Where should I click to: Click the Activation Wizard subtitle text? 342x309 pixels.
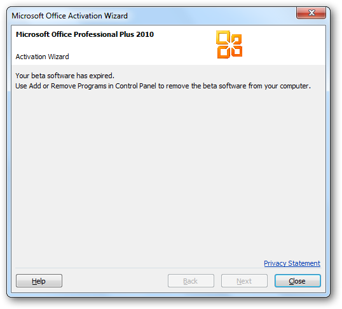[x=43, y=57]
